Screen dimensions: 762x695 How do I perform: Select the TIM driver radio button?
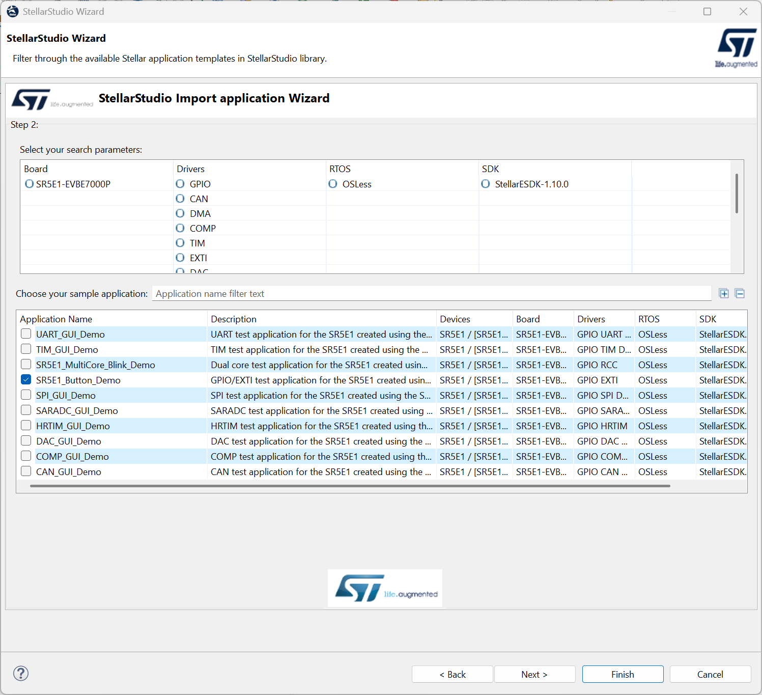click(x=180, y=243)
